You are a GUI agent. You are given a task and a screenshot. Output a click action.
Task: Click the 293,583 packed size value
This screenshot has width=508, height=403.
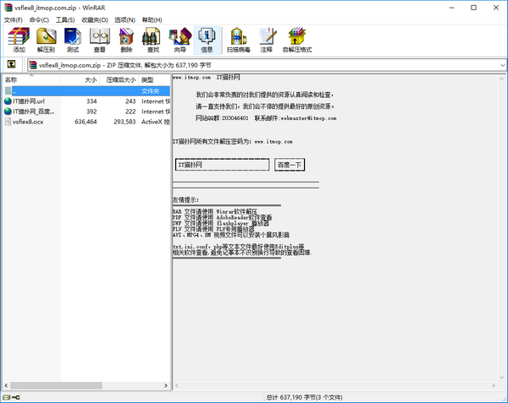coord(124,122)
